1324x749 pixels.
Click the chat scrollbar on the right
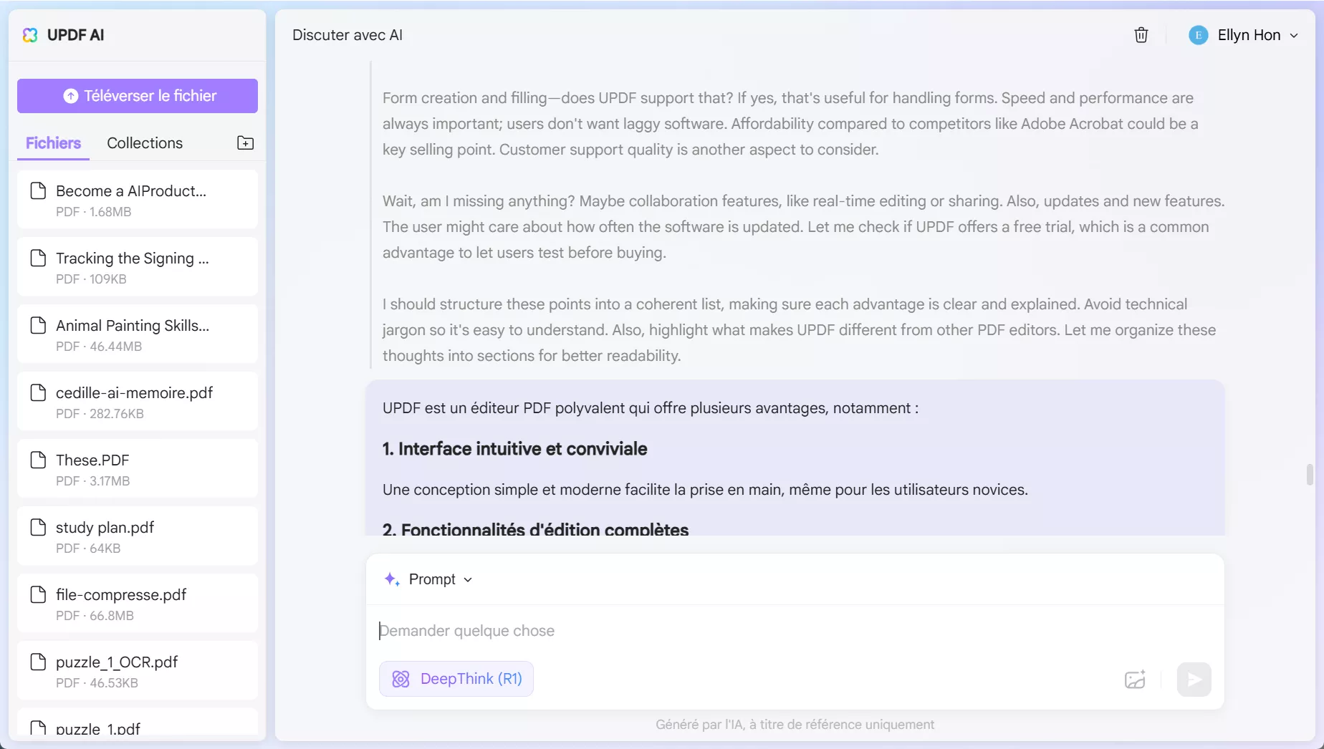(1310, 473)
